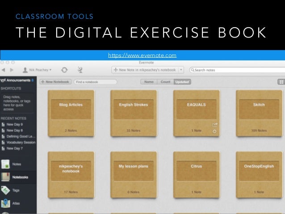This screenshot has height=214, width=285.
Task: Click the SHORTCUTS heading
Action: [x=11, y=88]
